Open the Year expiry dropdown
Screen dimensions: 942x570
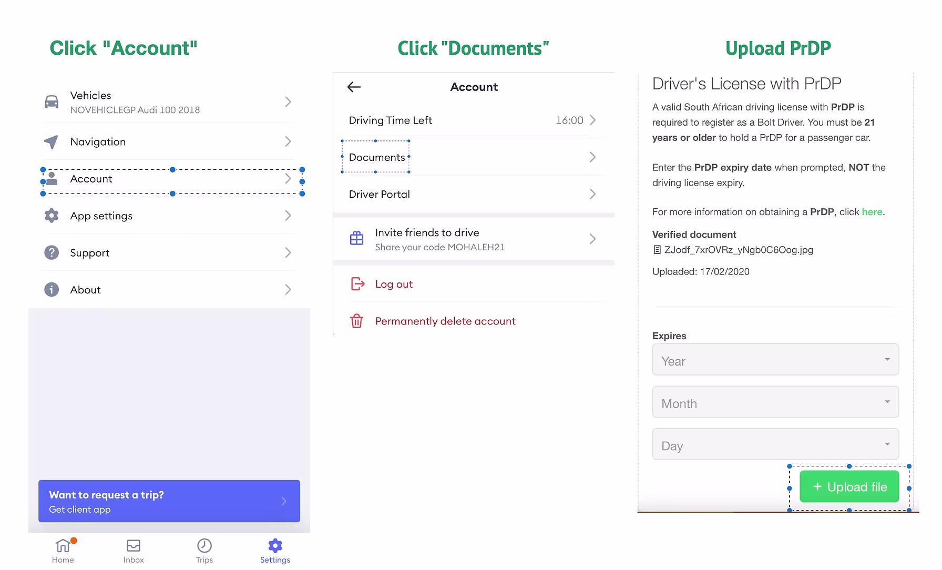775,360
